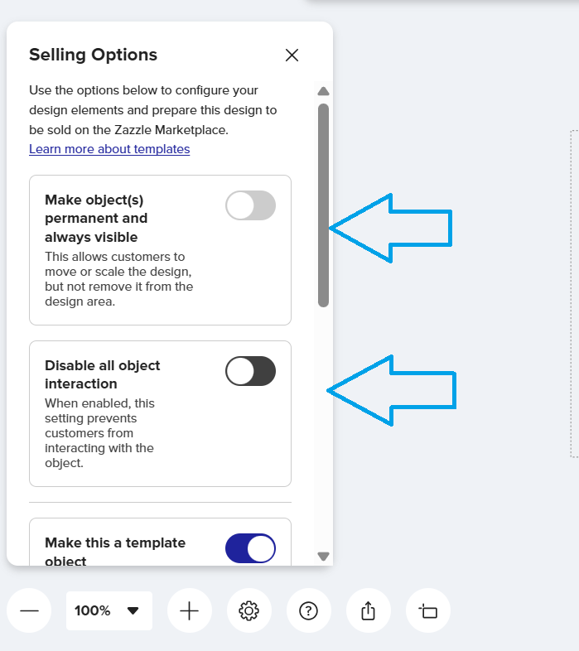This screenshot has height=651, width=579.
Task: Enable Make object(s) permanent toggle
Action: (250, 205)
